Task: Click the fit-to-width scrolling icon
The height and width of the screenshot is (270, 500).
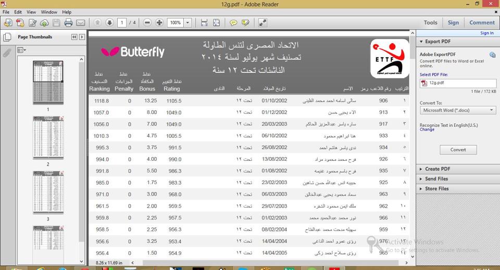Action: pyautogui.click(x=204, y=22)
